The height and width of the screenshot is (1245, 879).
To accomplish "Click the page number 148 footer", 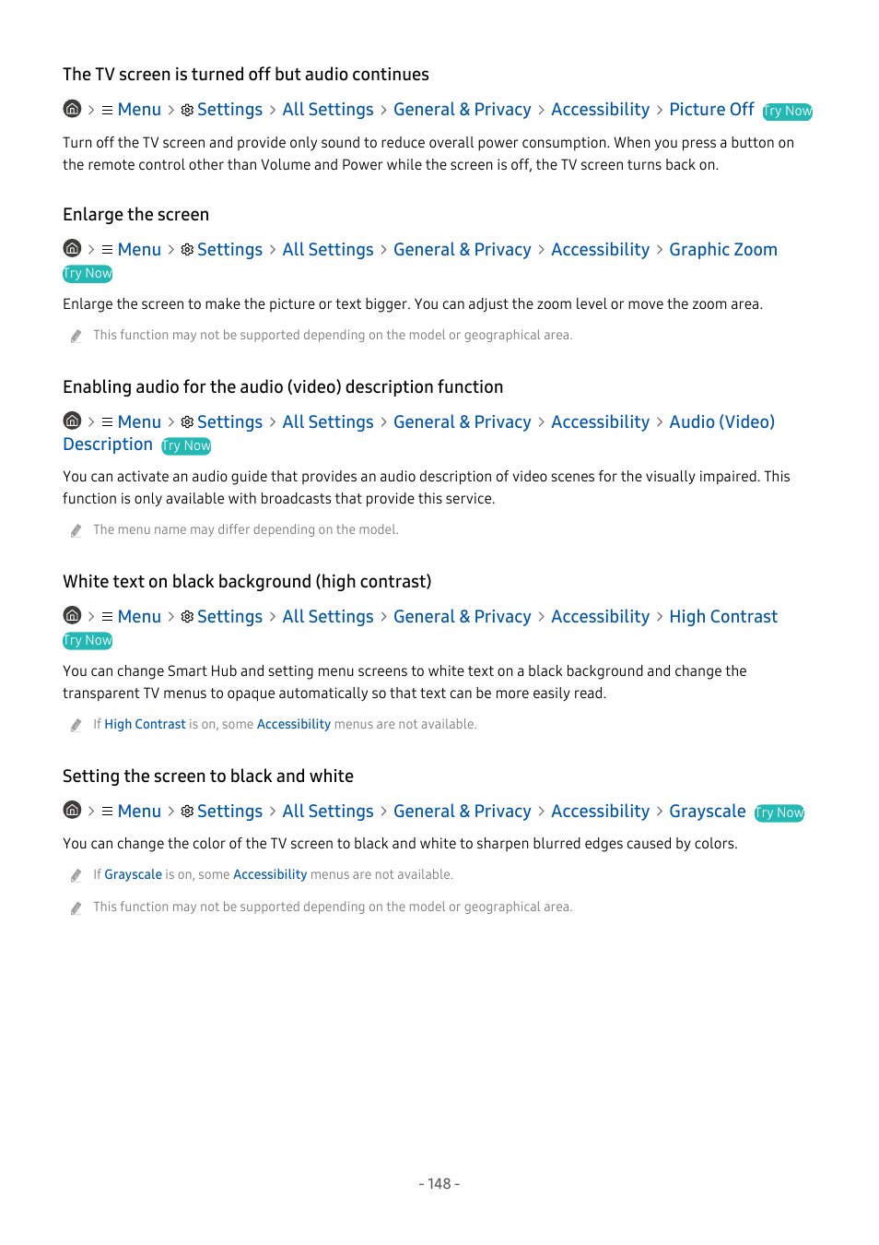I will point(439,1184).
